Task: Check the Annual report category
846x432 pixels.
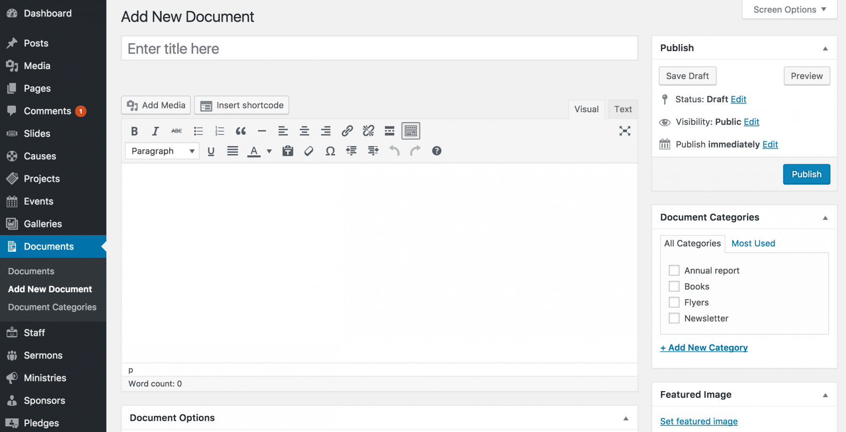Action: point(674,270)
